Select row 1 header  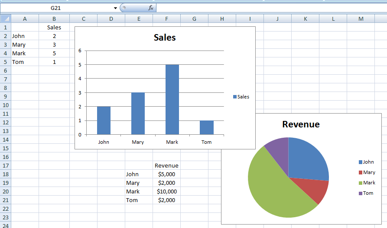click(x=6, y=27)
